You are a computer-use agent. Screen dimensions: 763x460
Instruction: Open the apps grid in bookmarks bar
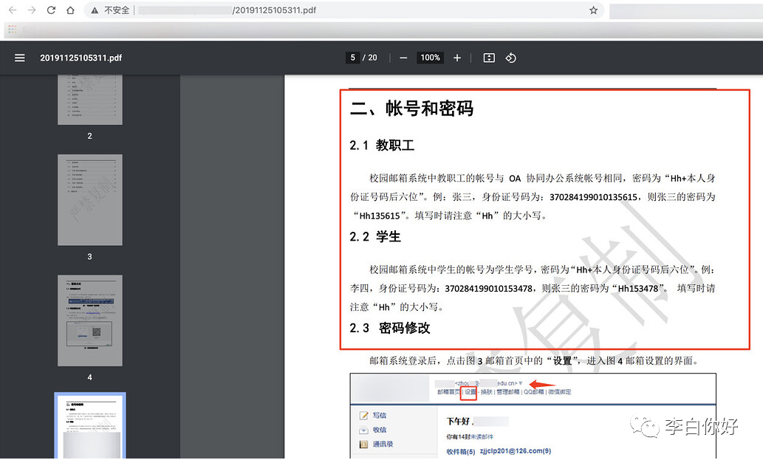click(x=12, y=30)
